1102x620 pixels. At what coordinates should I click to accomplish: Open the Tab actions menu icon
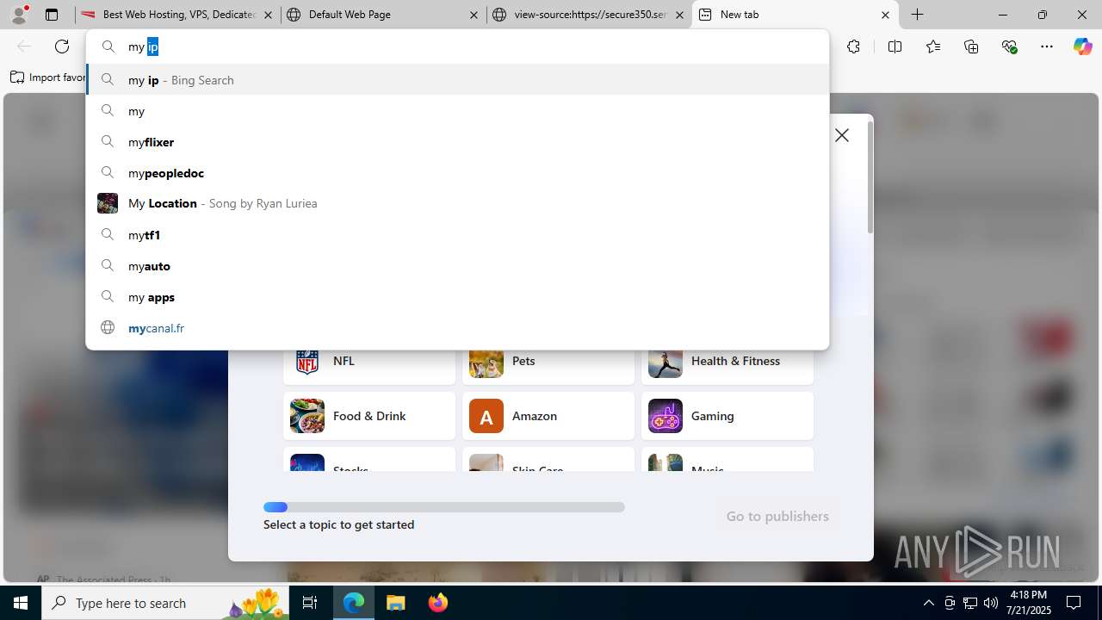point(52,15)
